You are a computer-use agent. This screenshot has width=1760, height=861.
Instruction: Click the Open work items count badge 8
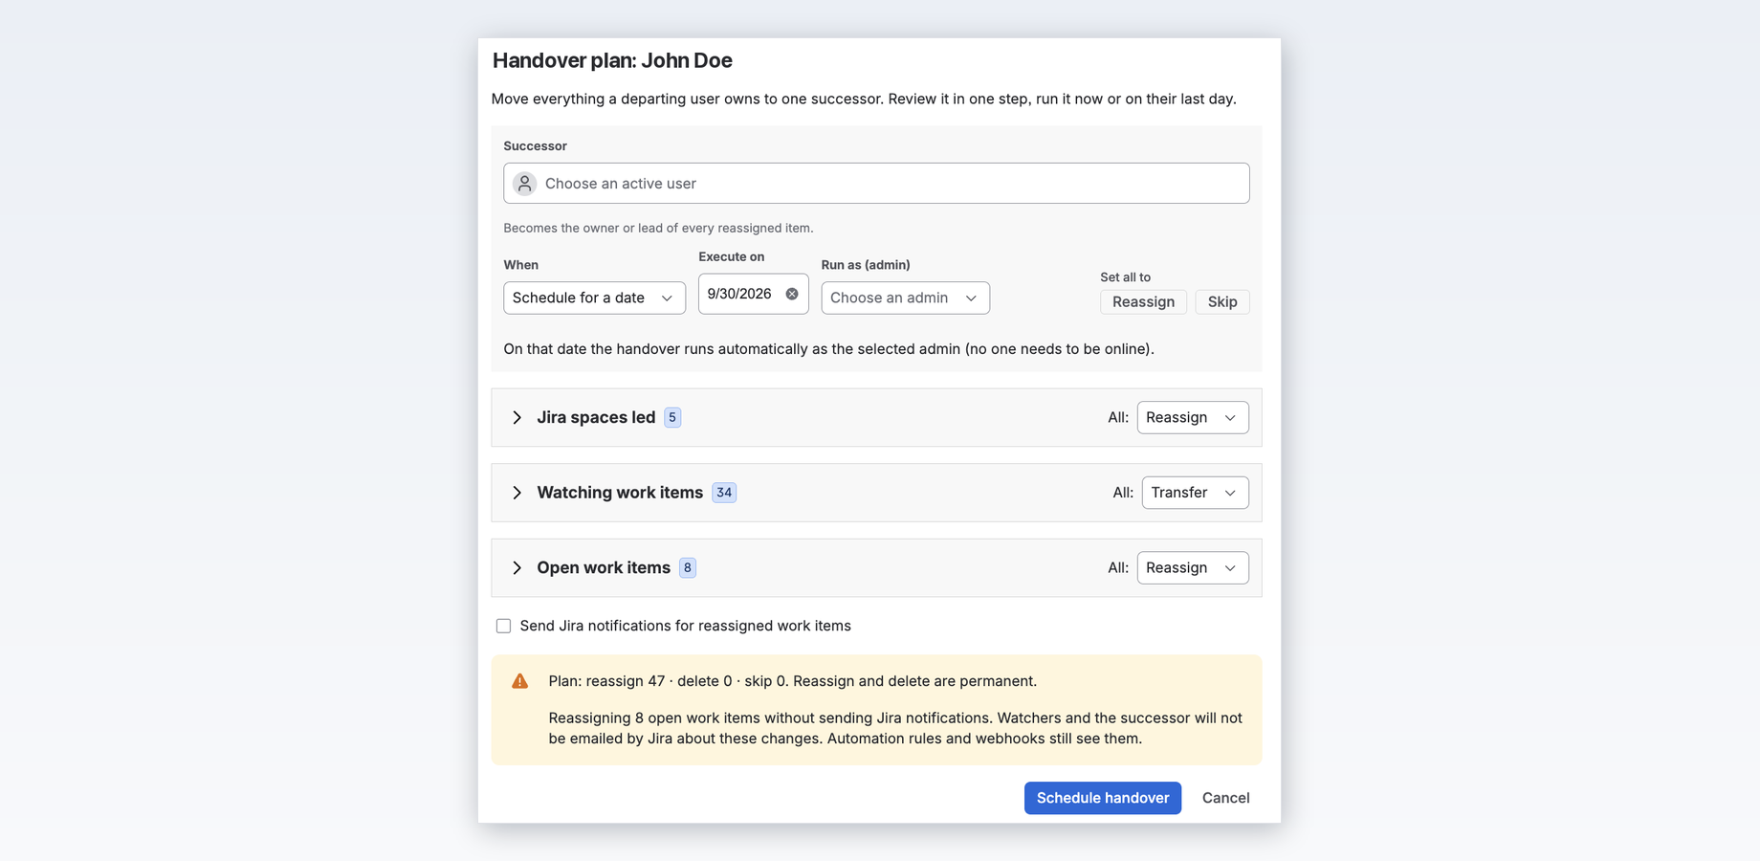687,568
